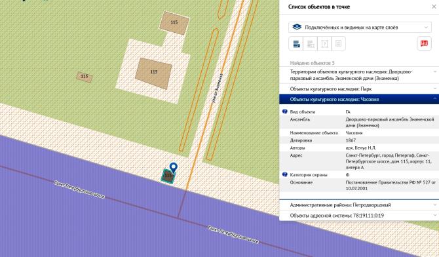Viewport: 439px width, 257px height.
Task: Click the fourth greyed document icon in toolbar
Action: (x=339, y=44)
